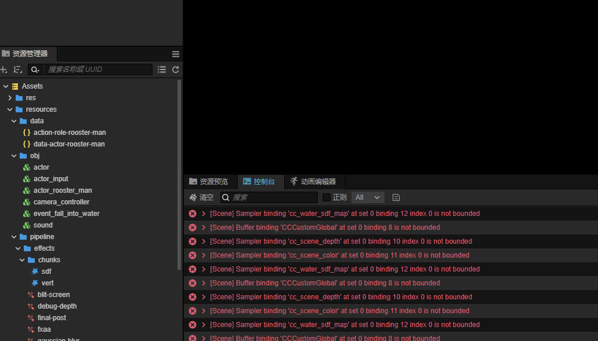The width and height of the screenshot is (598, 341).
Task: Select the sound prefab icon
Action: 27,225
